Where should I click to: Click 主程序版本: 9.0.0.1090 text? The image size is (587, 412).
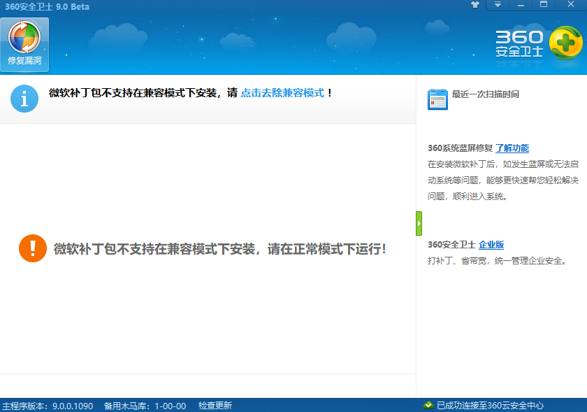tap(48, 406)
